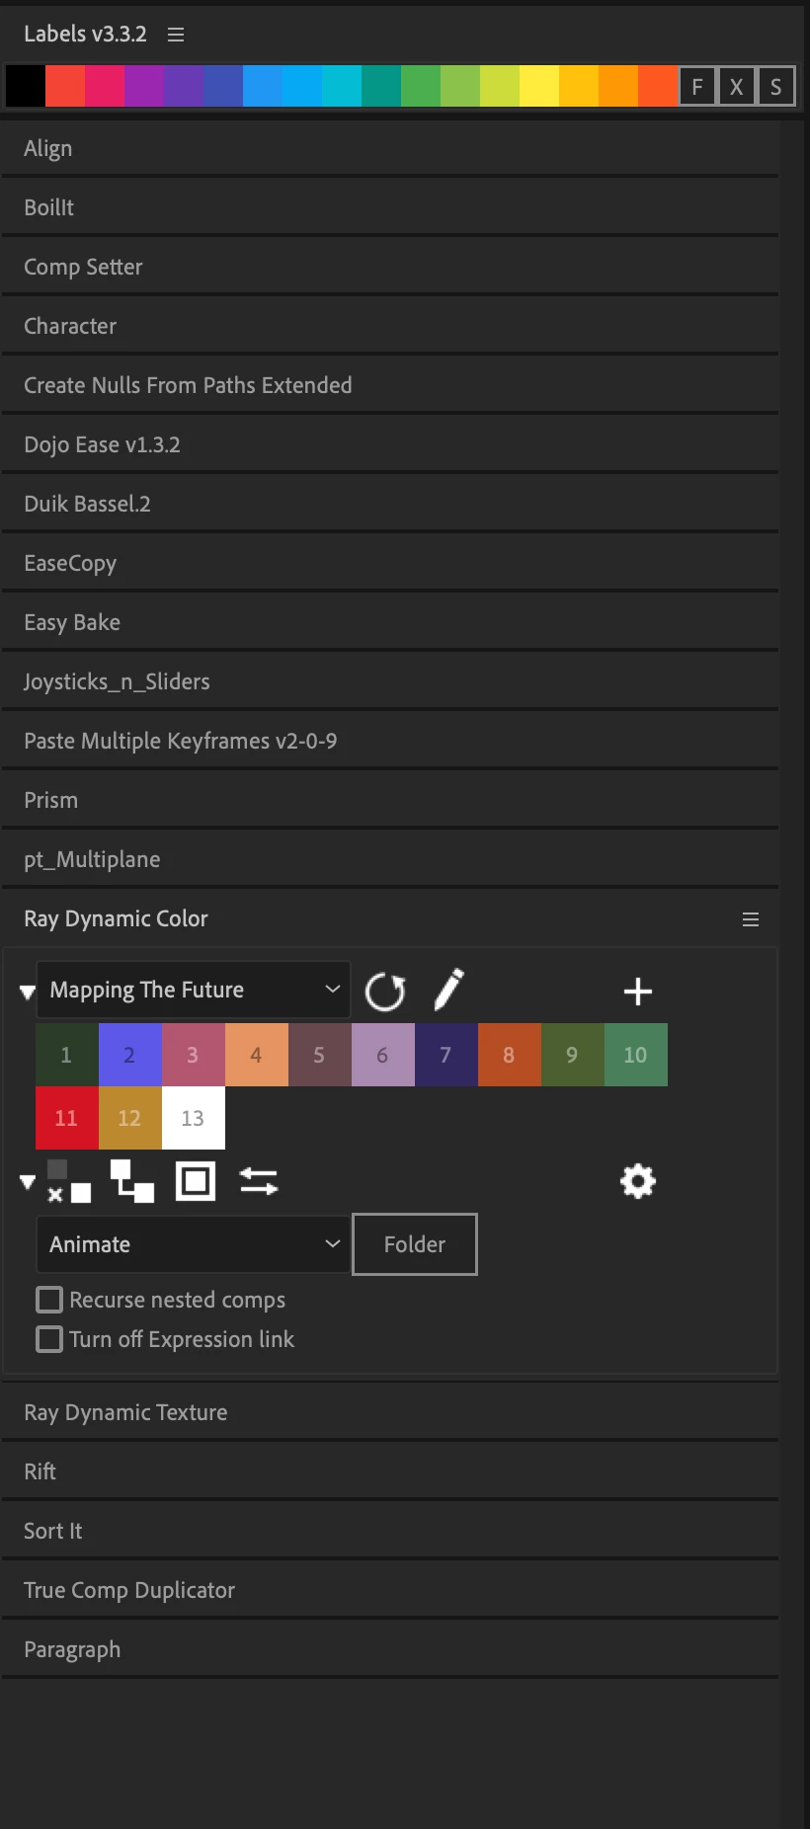Open the Labels v3.3.2 panel menu
The width and height of the screenshot is (810, 1829).
tap(176, 35)
